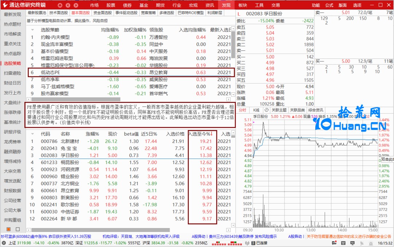Image resolution: width=394 pixels, height=247 pixels.
Task: Click the alarm siren icon in status bar
Action: tap(371, 243)
